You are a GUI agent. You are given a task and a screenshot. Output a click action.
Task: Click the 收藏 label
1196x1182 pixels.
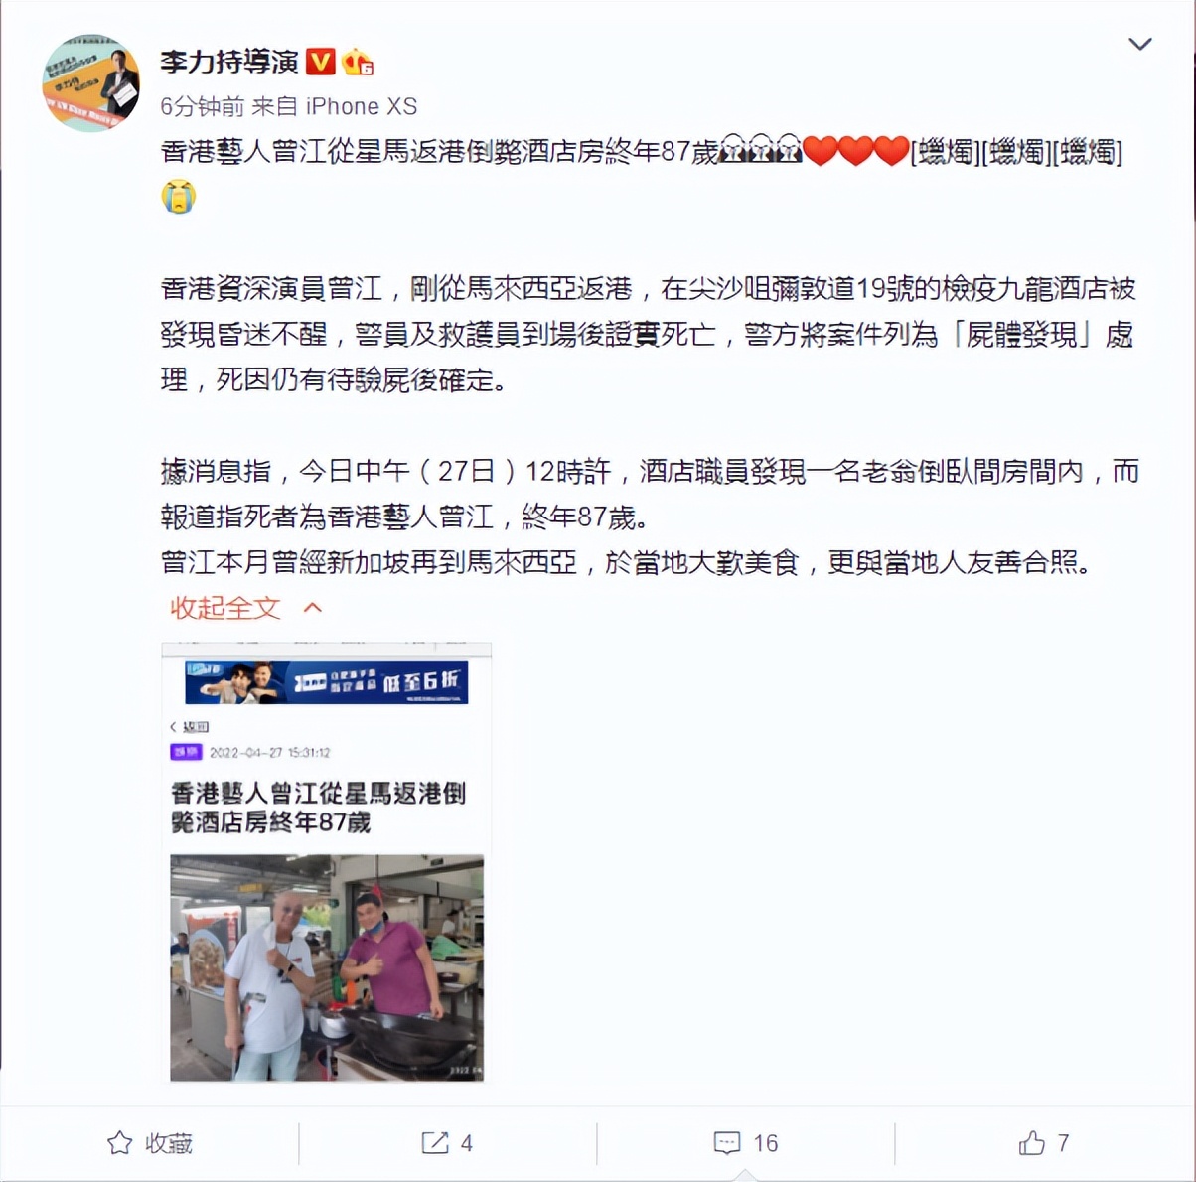169,1143
